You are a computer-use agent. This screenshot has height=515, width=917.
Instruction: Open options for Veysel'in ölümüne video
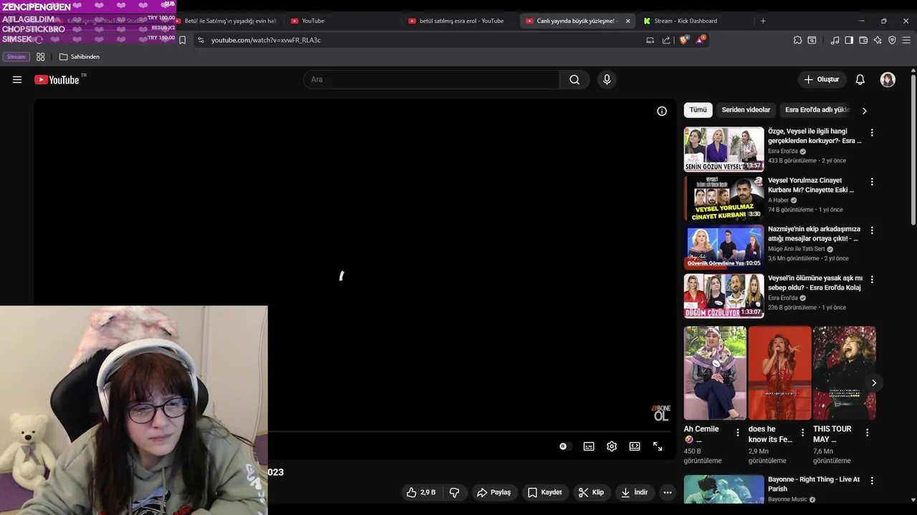(872, 279)
